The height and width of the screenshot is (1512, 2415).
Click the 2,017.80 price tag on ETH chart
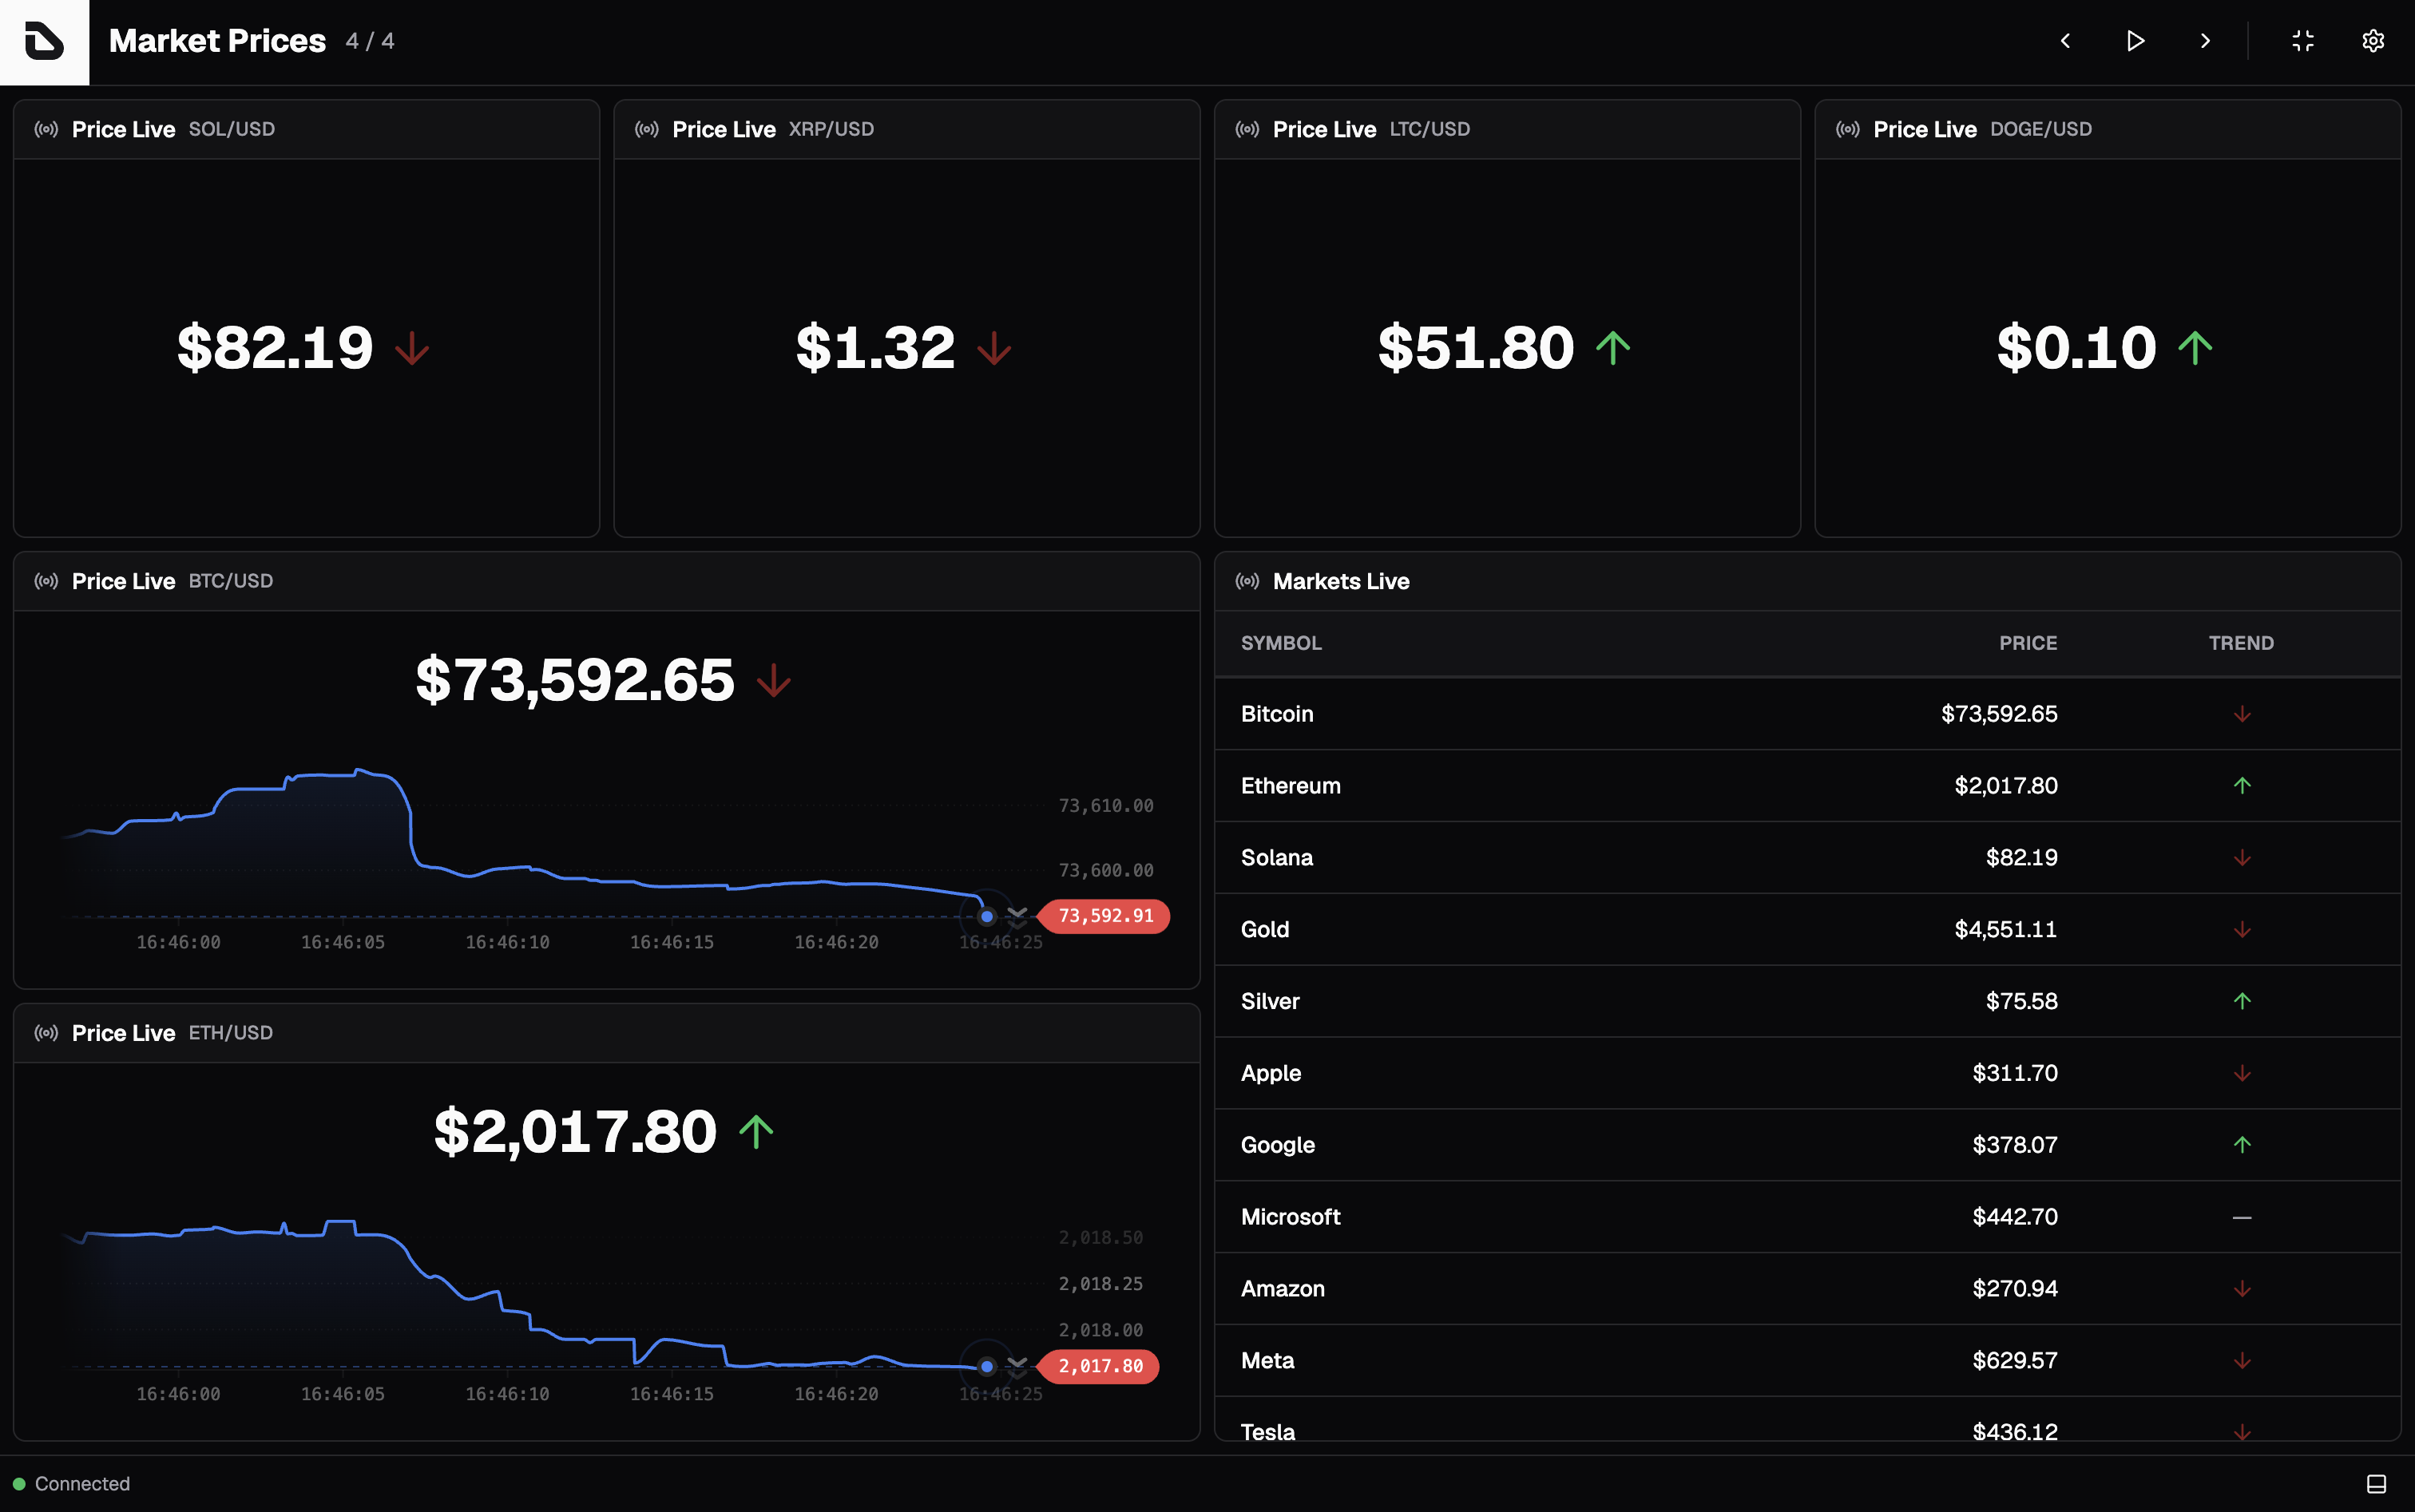[1100, 1366]
